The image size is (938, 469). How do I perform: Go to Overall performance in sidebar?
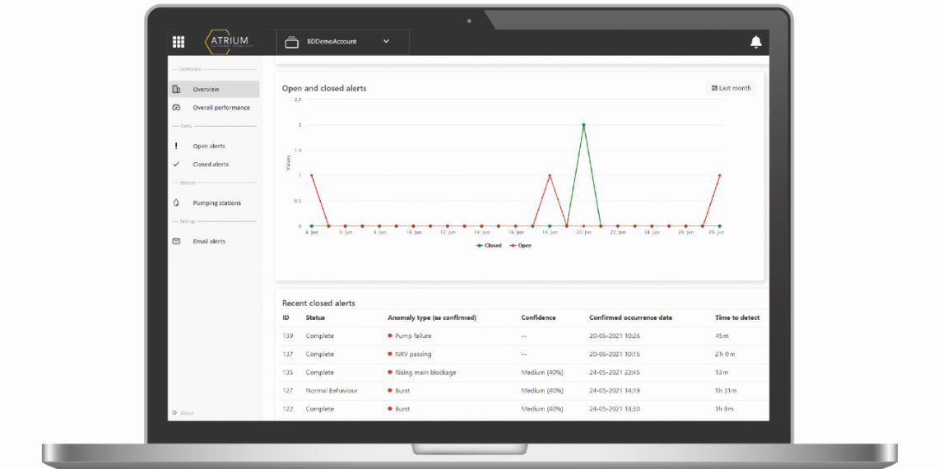tap(221, 108)
